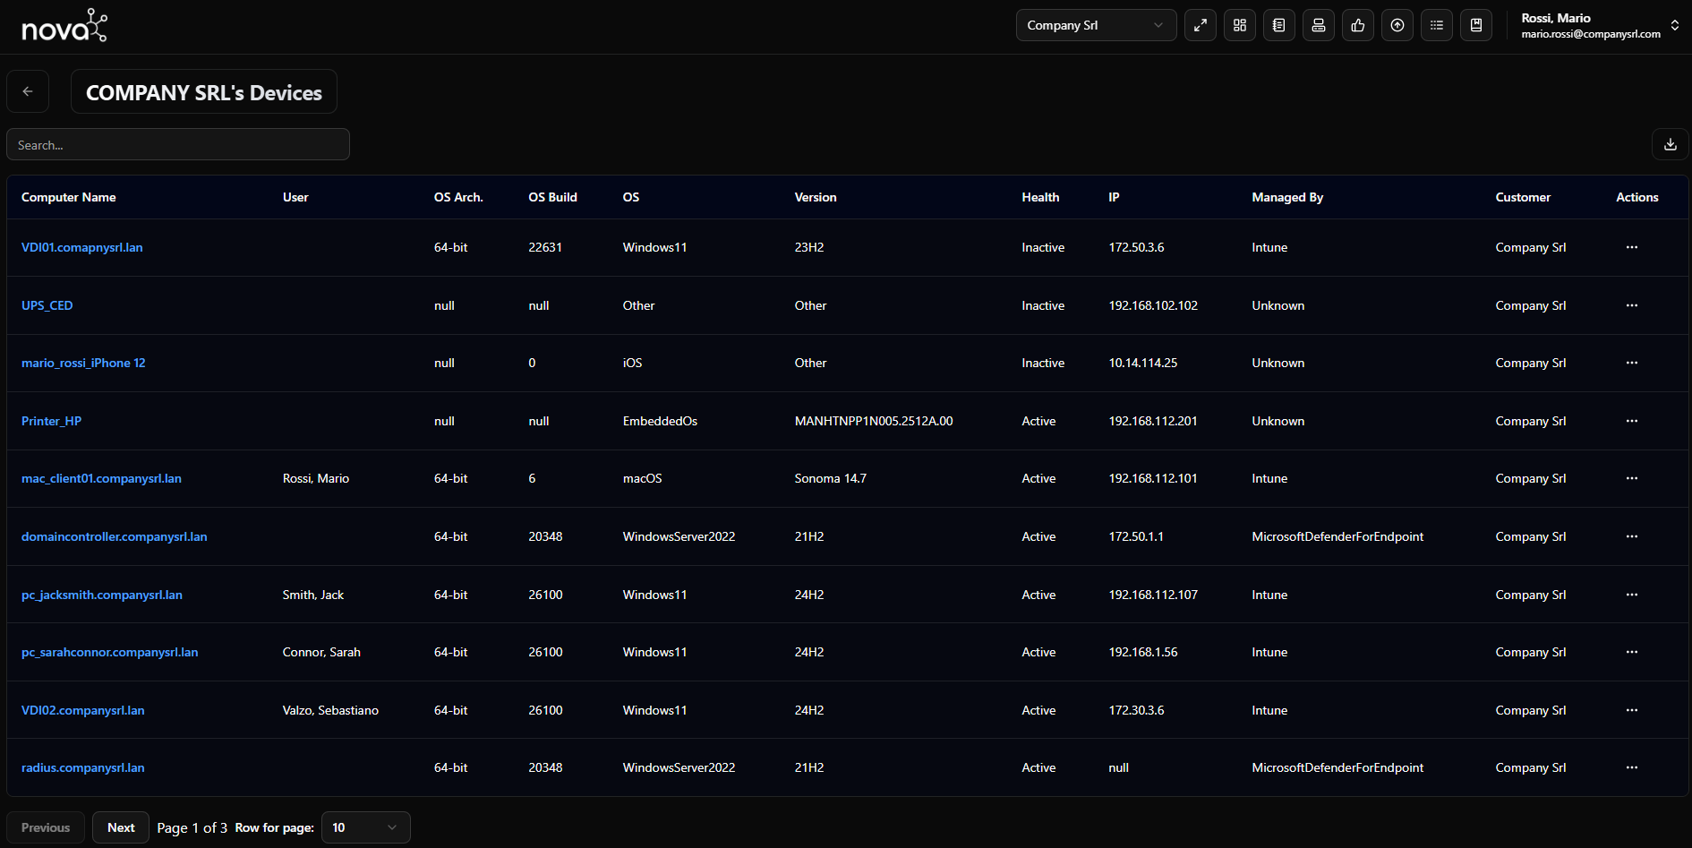Open actions menu for Printer_HP row
Screen dimensions: 1692x848
pyautogui.click(x=1631, y=421)
